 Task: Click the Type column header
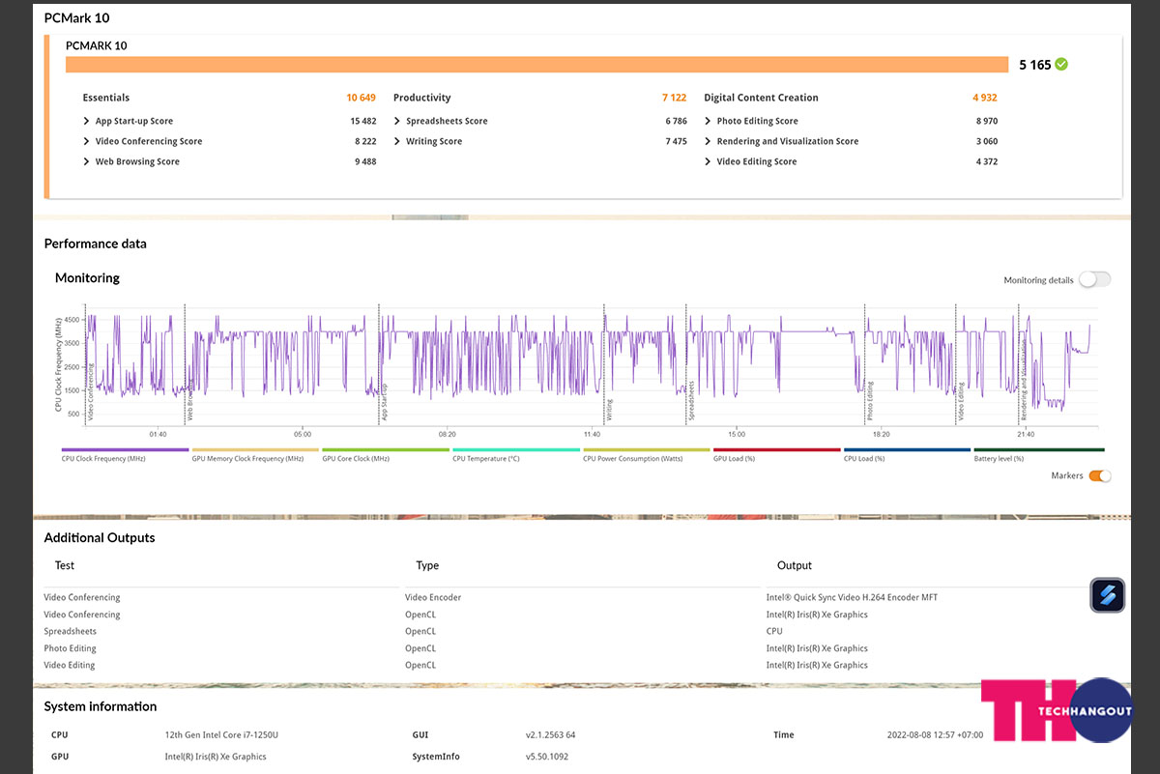click(427, 565)
